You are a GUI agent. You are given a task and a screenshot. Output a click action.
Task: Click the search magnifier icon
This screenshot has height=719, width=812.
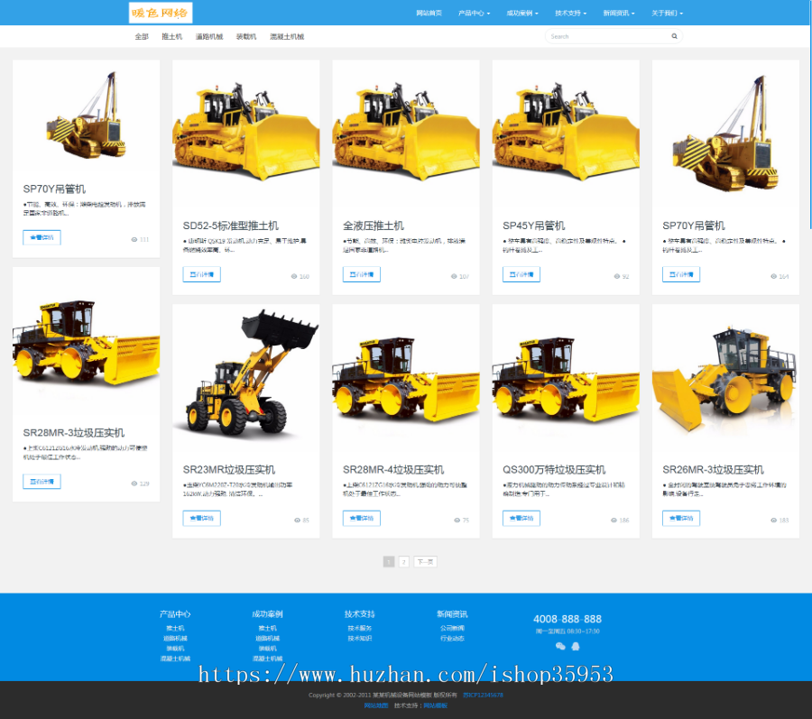click(674, 36)
